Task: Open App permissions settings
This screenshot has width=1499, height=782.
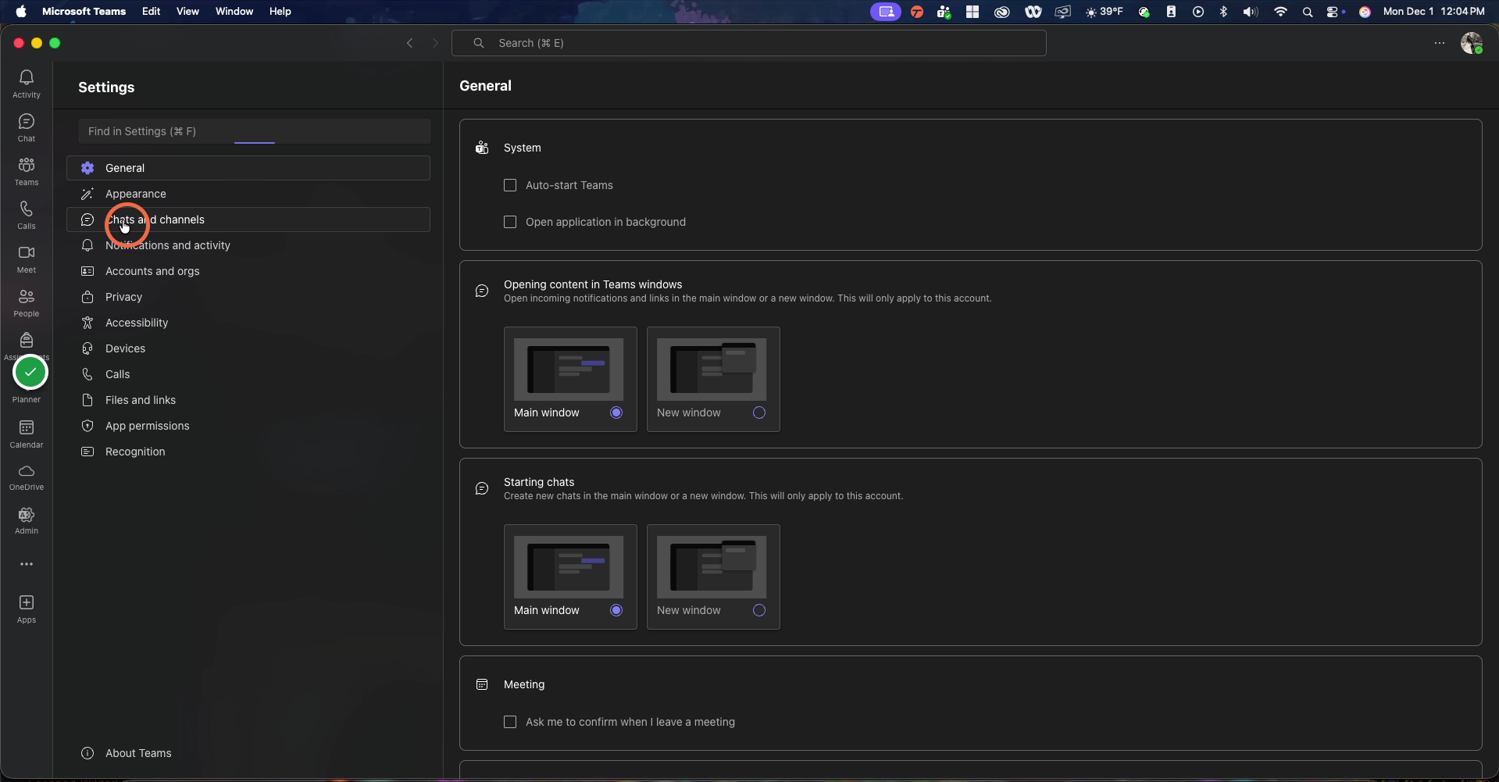Action: click(x=248, y=426)
